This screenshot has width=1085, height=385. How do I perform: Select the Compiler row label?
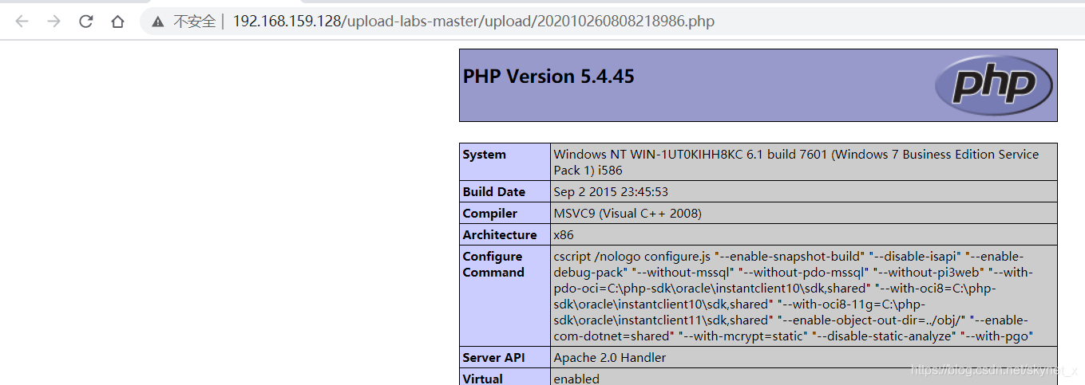[x=489, y=214]
